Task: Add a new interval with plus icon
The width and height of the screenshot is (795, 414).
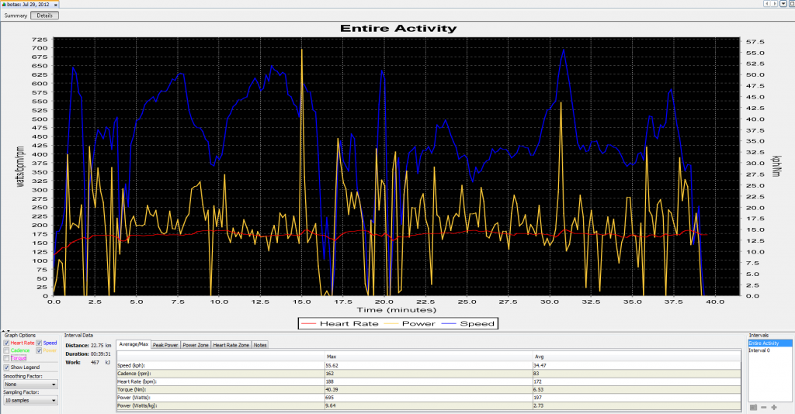Action: pos(774,407)
